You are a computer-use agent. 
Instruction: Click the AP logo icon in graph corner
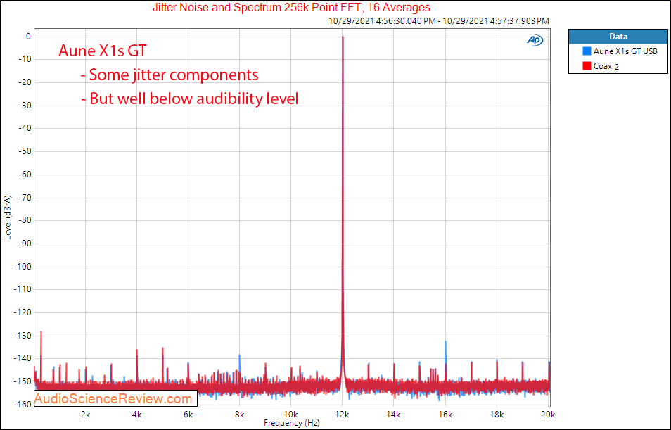point(535,40)
